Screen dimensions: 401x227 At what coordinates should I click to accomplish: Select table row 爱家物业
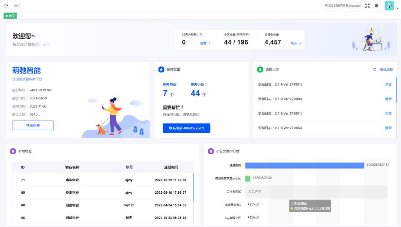click(x=102, y=193)
